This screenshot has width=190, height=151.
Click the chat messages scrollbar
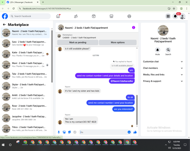tap(137, 110)
